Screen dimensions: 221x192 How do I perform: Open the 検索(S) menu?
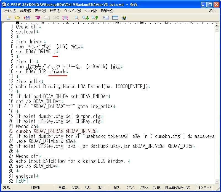coord(55,11)
